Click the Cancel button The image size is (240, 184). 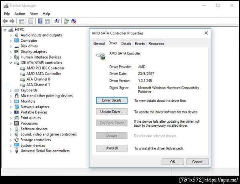pos(198,162)
